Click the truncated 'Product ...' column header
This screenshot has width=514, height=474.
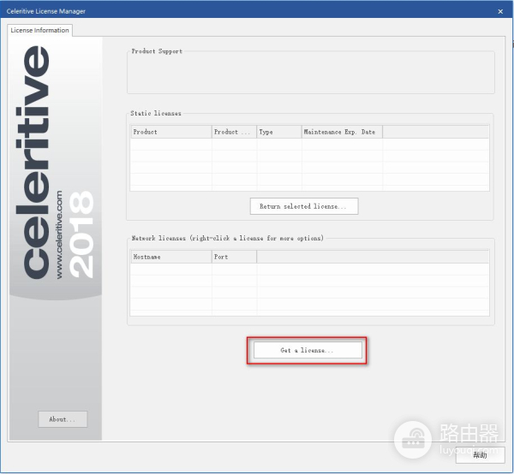pos(234,132)
